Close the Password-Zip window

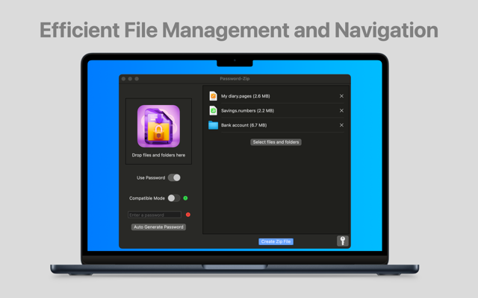123,79
